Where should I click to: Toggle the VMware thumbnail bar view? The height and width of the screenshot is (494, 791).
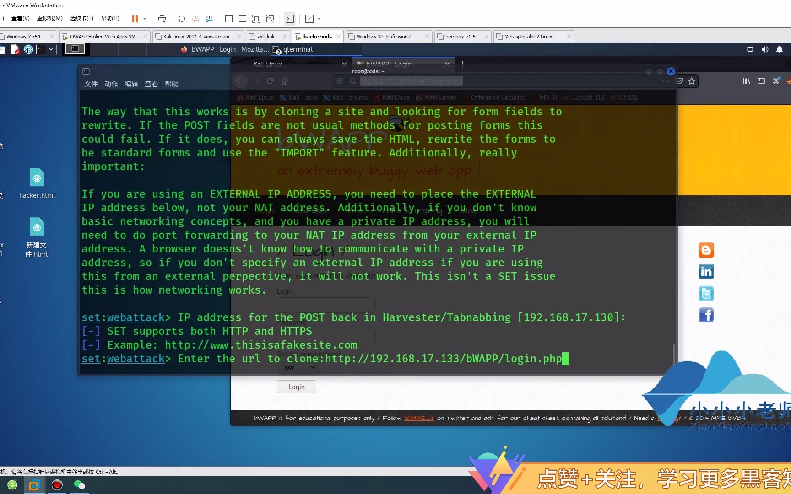point(243,19)
